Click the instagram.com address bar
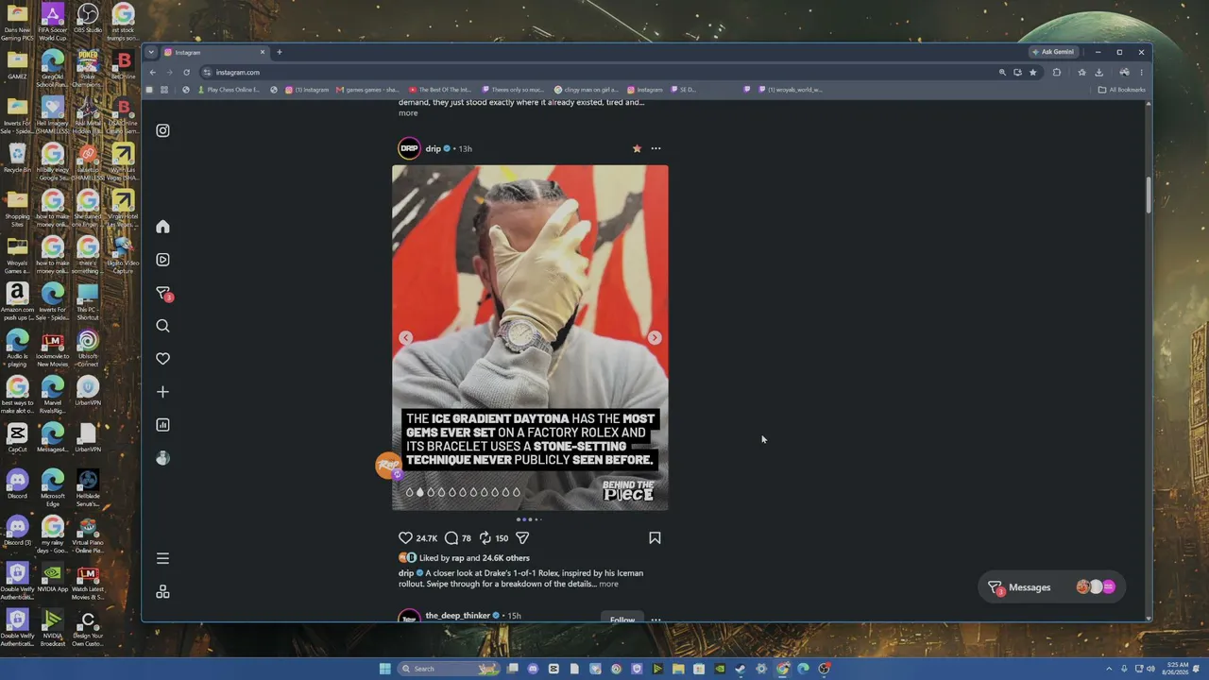Image resolution: width=1209 pixels, height=680 pixels. click(x=604, y=72)
